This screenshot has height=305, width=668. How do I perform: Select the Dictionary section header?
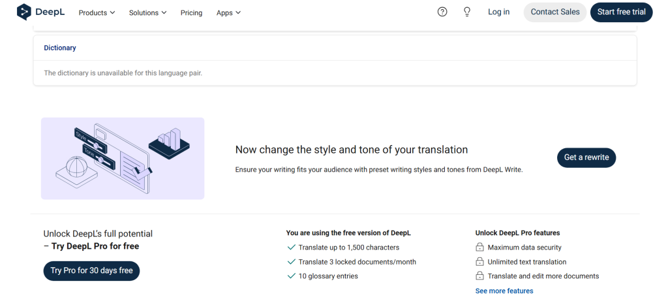pos(60,48)
